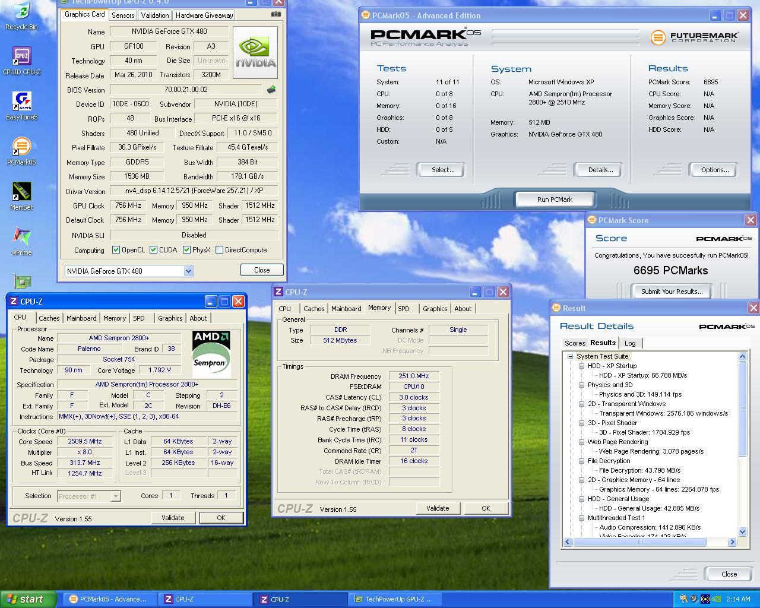The height and width of the screenshot is (608, 760).
Task: Open the CPUID CPU-Z desktop shortcut
Action: tap(21, 61)
